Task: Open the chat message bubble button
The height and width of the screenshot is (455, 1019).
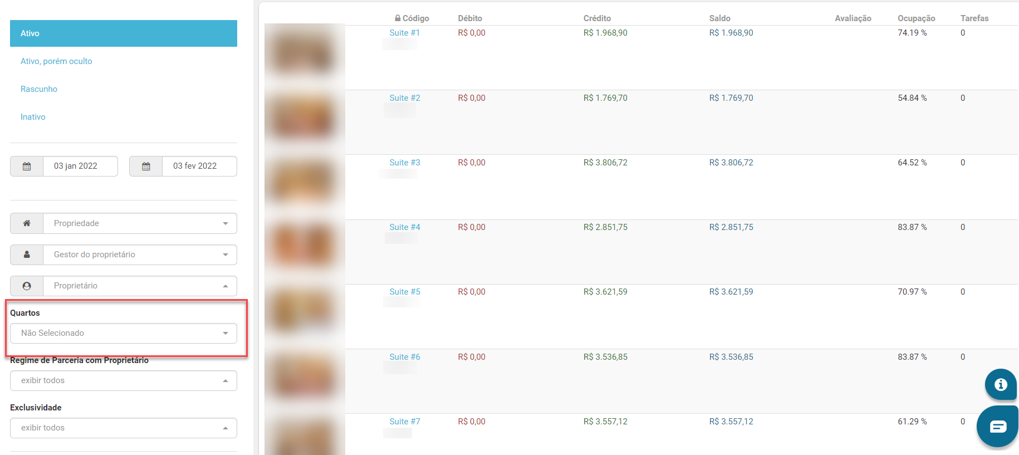Action: [x=998, y=427]
